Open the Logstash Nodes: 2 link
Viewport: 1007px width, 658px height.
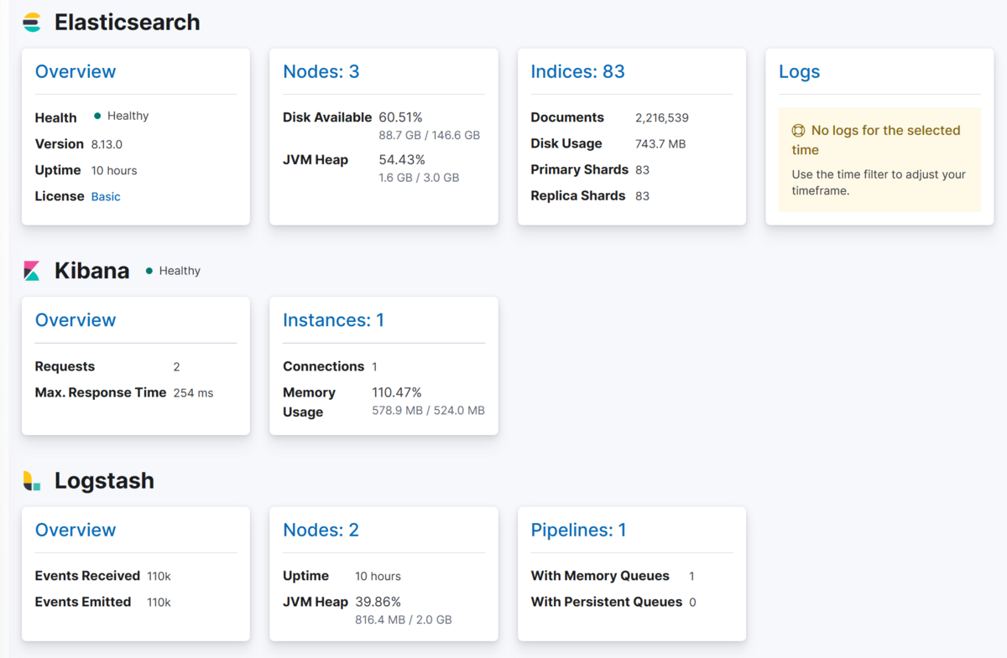coord(321,530)
